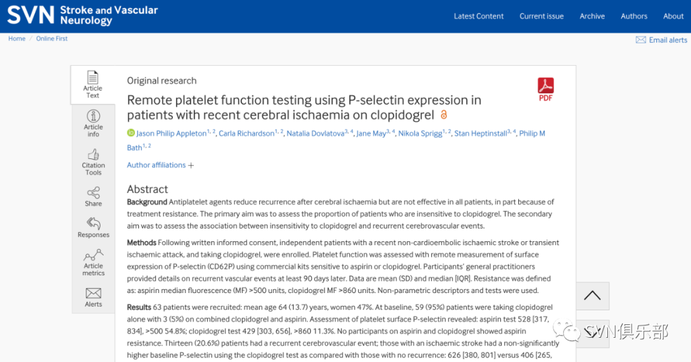This screenshot has height=362, width=691.
Task: Go to Current issue
Action: [541, 16]
